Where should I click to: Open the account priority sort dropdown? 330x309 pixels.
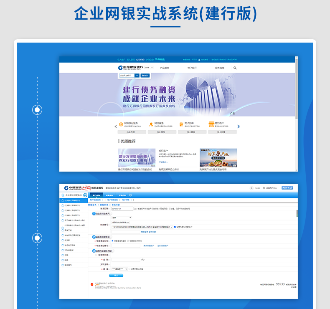pyautogui.click(x=121, y=222)
